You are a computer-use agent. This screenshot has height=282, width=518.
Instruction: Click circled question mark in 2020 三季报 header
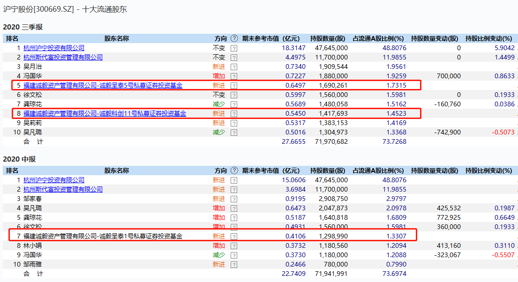[234, 38]
